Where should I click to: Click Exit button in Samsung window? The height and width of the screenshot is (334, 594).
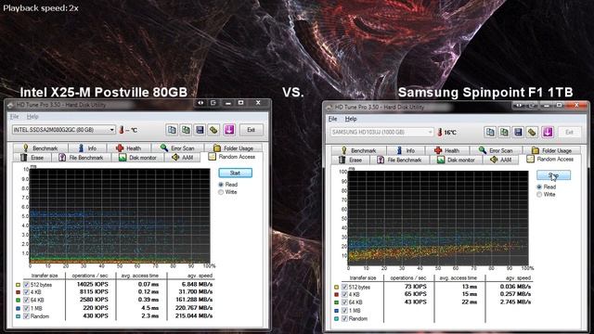(569, 132)
